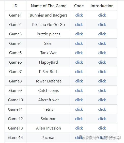Open the Code link for Puzzle pieces

pyautogui.click(x=79, y=34)
